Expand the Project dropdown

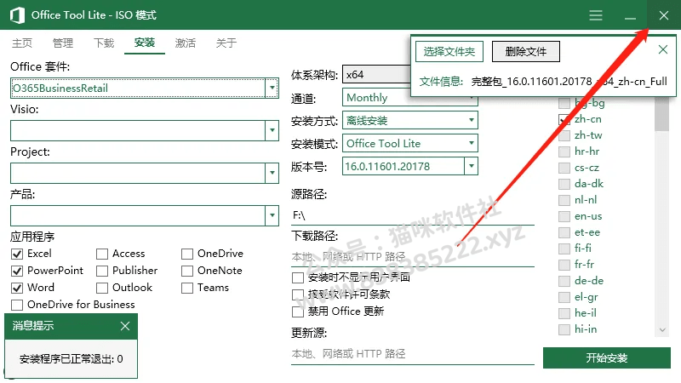(272, 173)
